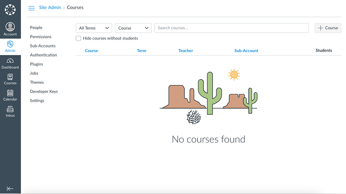
Task: Focus the Search courses field
Action: point(232,28)
